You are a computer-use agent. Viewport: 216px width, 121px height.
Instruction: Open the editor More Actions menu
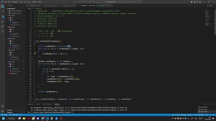tap(214, 6)
